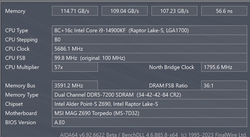Click the CPU Multiplier 57x field

(x=75, y=67)
